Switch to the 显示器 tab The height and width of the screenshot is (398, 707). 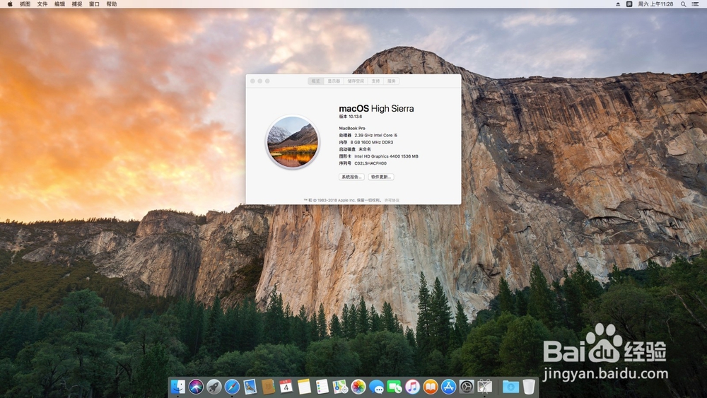(334, 81)
